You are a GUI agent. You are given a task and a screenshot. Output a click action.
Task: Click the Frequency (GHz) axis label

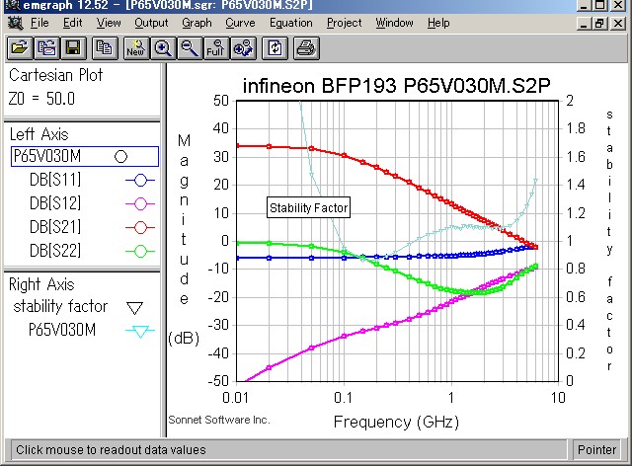[396, 422]
